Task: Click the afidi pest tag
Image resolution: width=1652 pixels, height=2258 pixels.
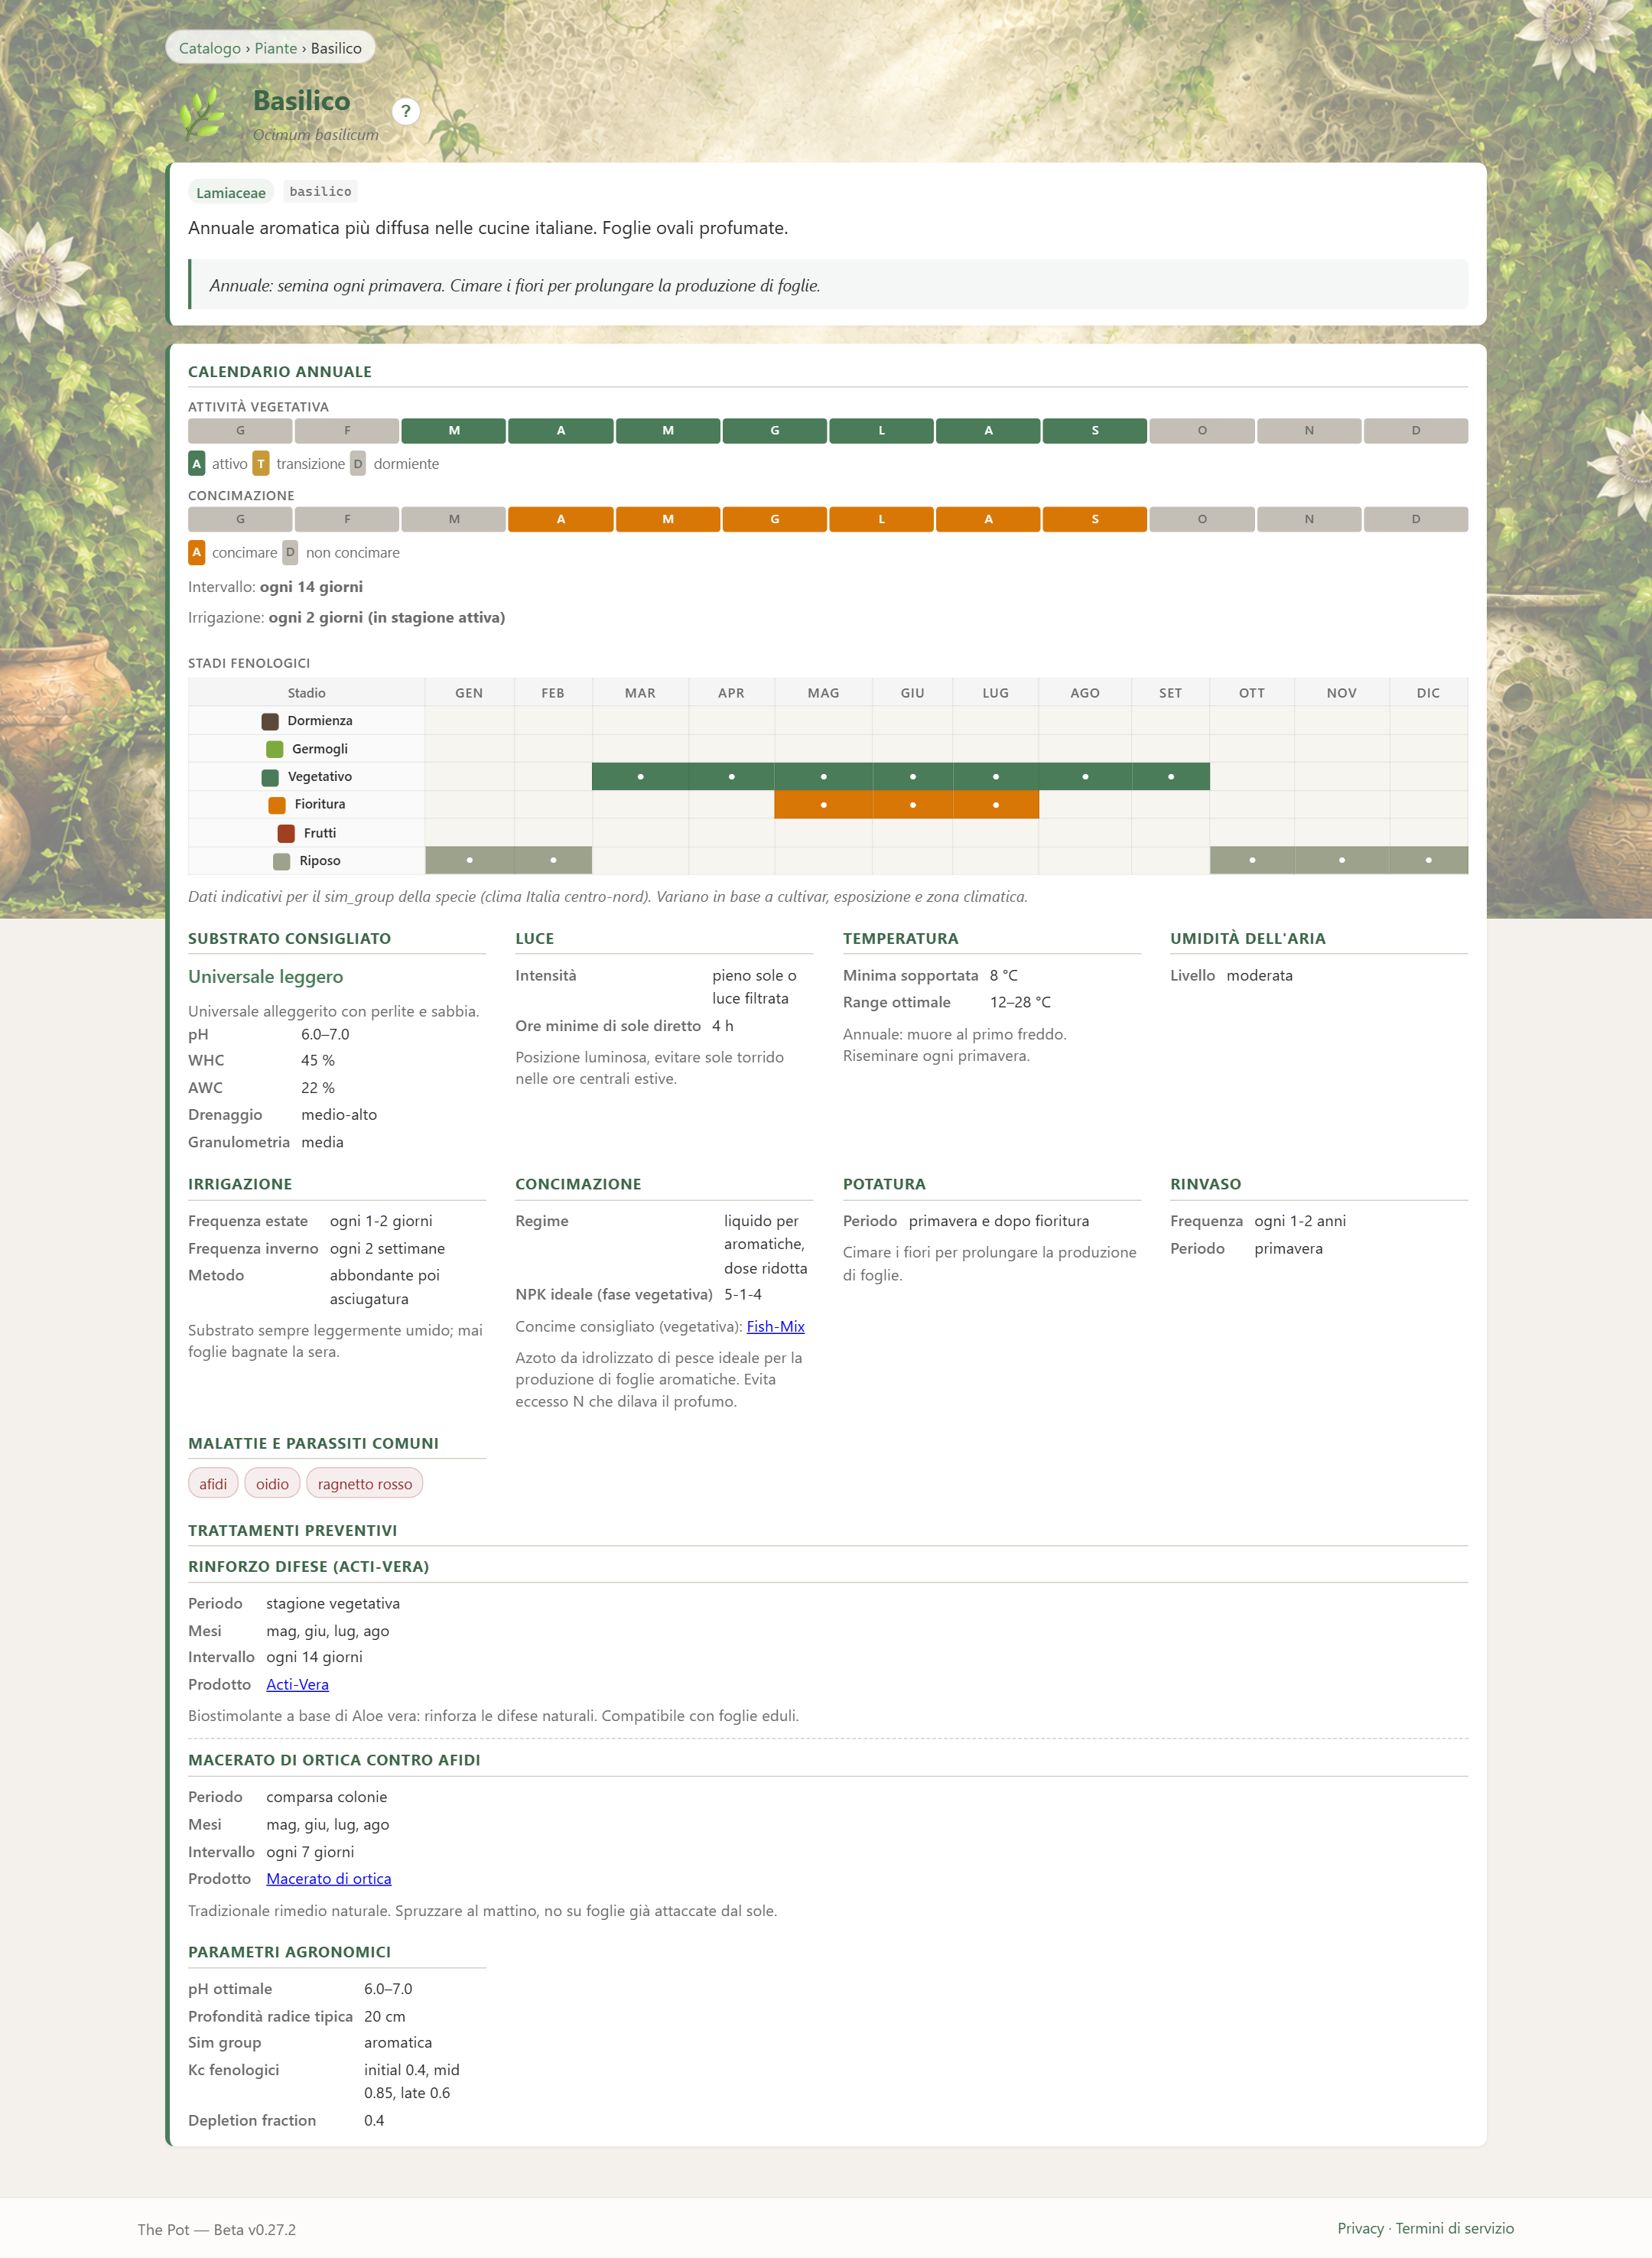Action: pos(213,1483)
